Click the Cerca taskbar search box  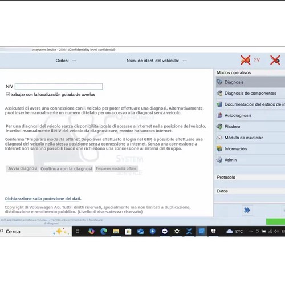click(36, 231)
